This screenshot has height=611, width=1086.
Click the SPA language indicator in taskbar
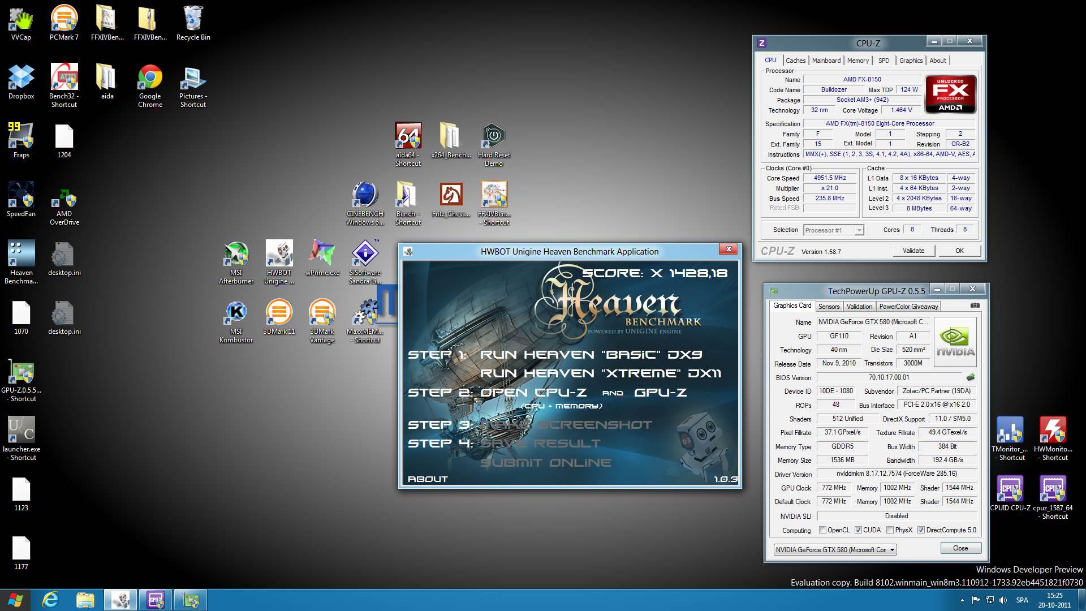pyautogui.click(x=1022, y=600)
